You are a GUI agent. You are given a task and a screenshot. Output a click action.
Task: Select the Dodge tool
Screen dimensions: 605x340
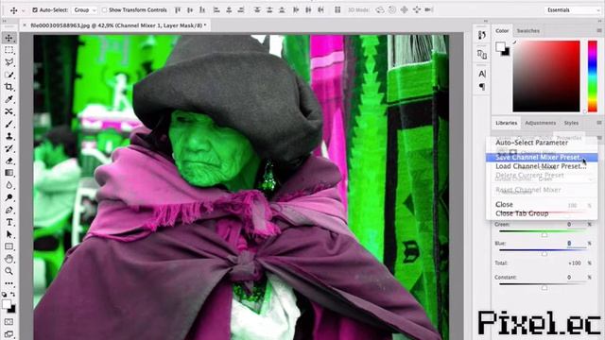click(9, 197)
